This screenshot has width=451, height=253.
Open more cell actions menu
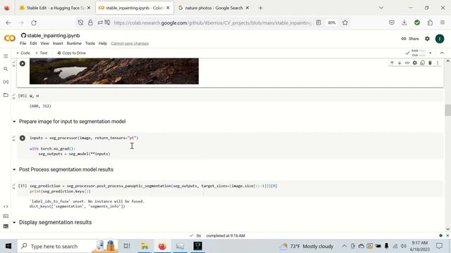438,63
